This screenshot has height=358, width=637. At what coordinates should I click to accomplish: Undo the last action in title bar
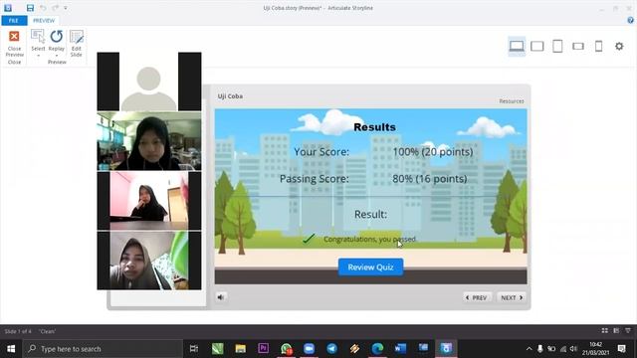pos(43,8)
